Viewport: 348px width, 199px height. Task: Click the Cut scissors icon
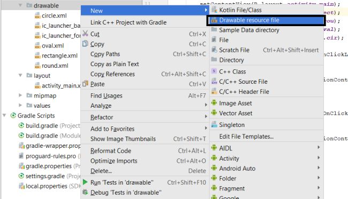pyautogui.click(x=85, y=34)
